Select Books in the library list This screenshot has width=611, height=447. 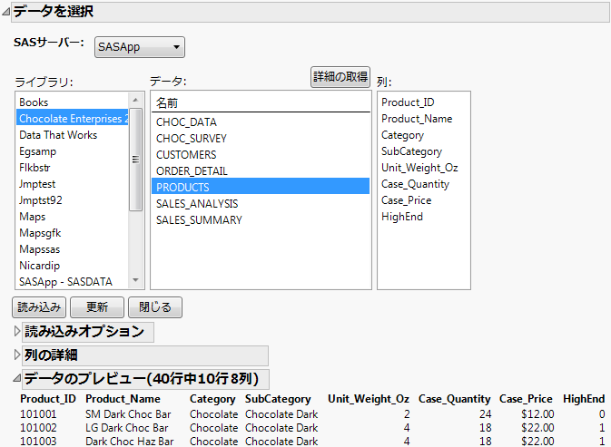34,102
